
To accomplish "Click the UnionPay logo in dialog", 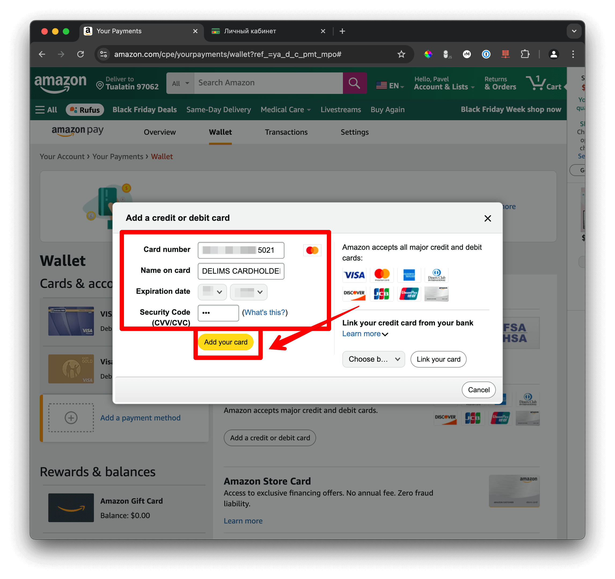I will coord(409,294).
